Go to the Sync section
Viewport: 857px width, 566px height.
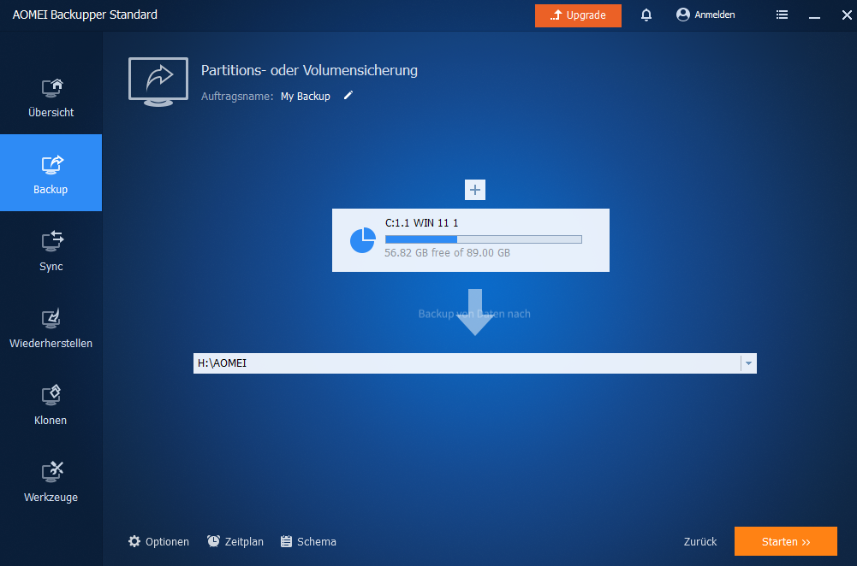click(51, 250)
